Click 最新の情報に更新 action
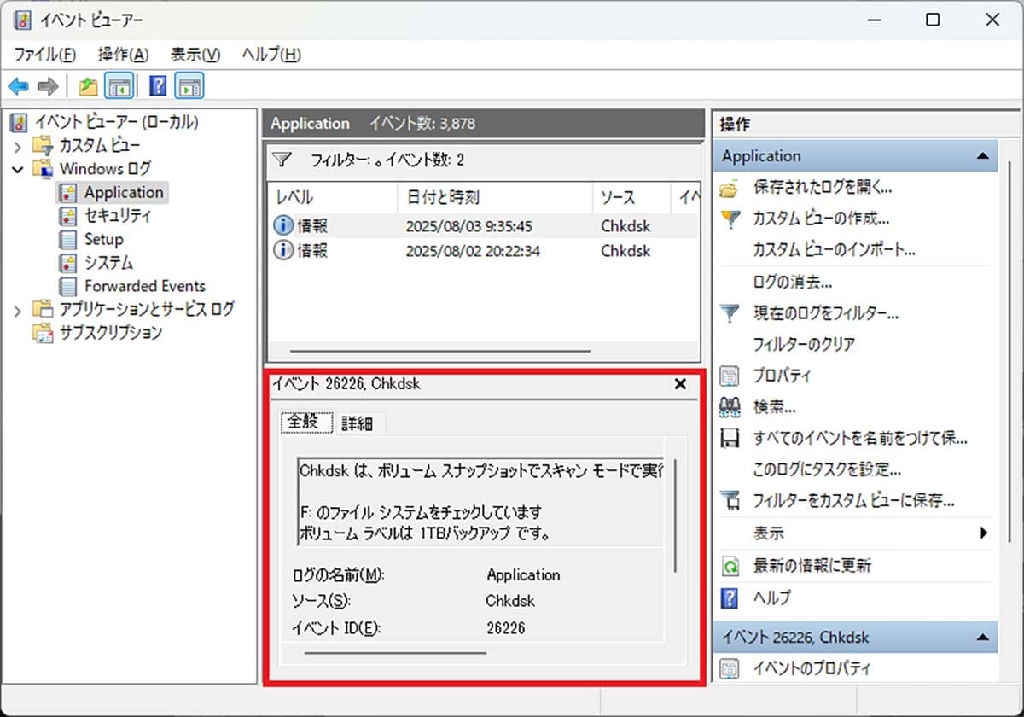 [x=812, y=565]
